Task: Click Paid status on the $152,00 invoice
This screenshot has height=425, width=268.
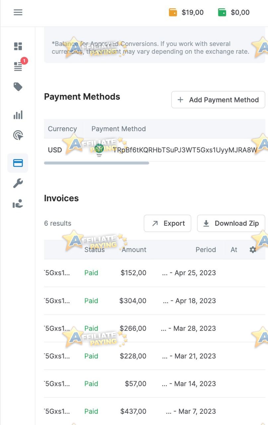Action: tap(91, 273)
